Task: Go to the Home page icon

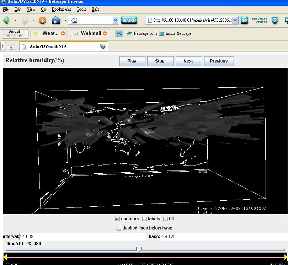Action: 56,20
